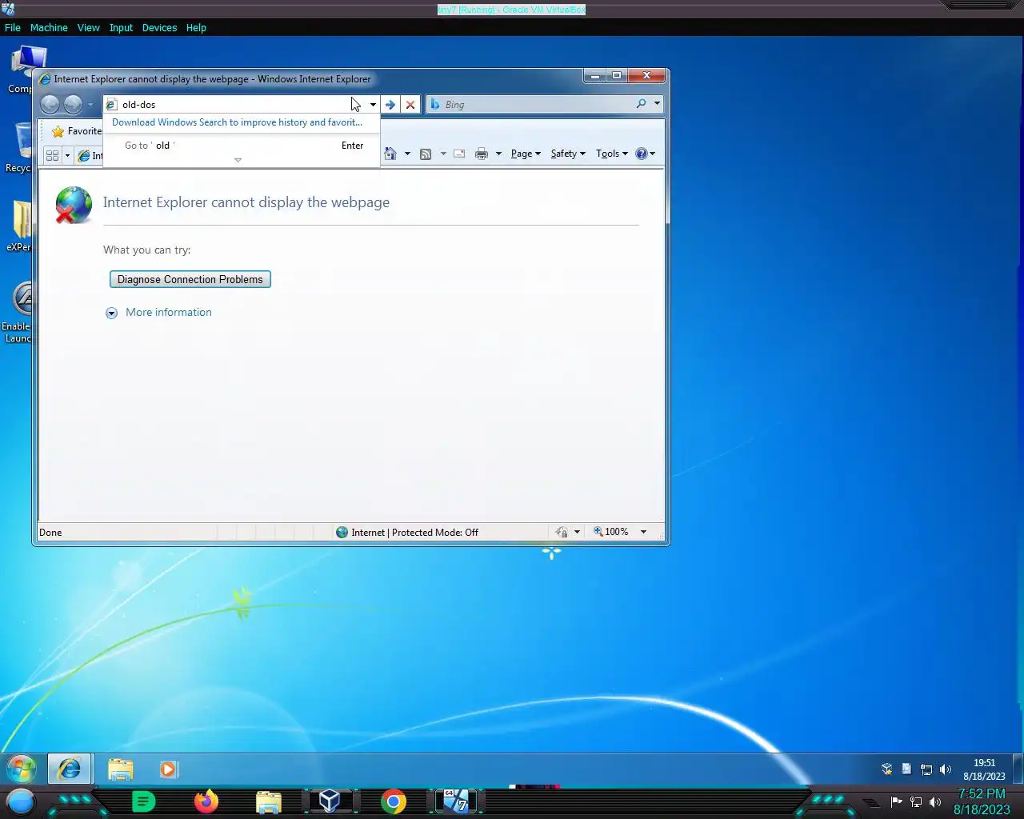The width and height of the screenshot is (1024, 819).
Task: Click the Windows 7 Start orb
Action: pos(22,769)
